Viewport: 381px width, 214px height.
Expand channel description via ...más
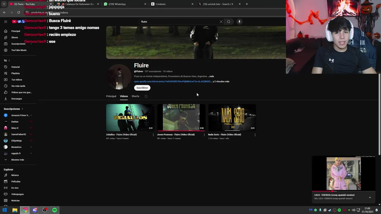211,76
